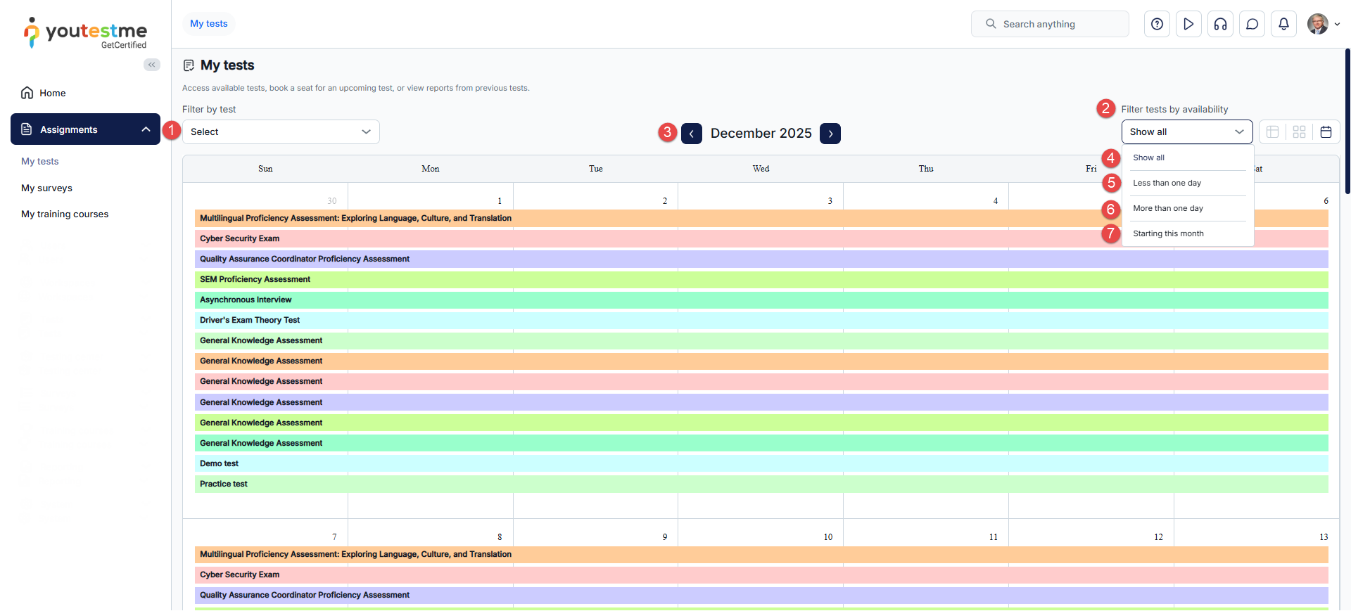The height and width of the screenshot is (611, 1351).
Task: Switch to table list view icon
Action: coord(1272,132)
